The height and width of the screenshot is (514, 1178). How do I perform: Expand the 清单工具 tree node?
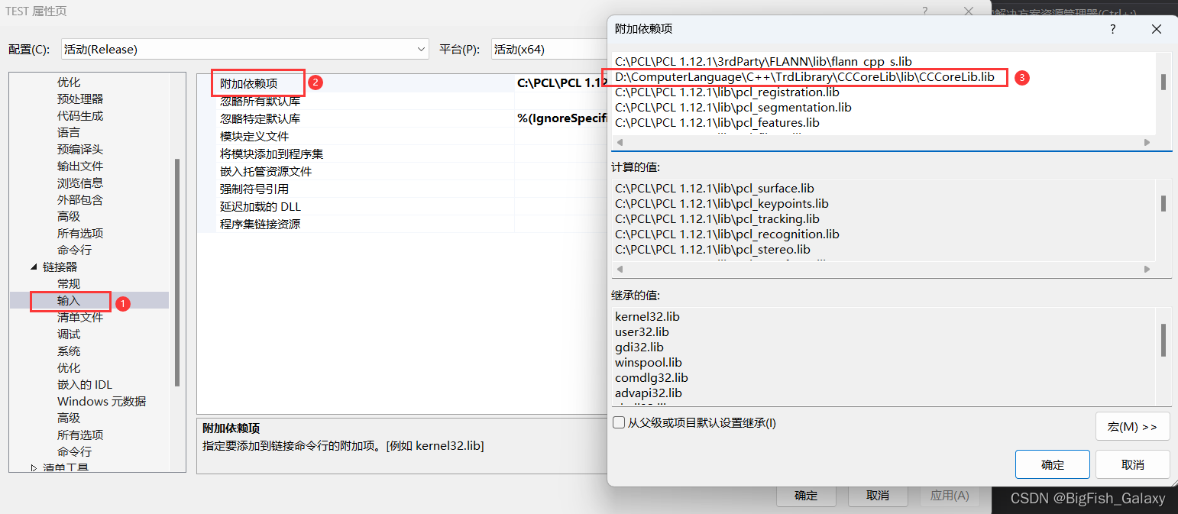coord(34,467)
